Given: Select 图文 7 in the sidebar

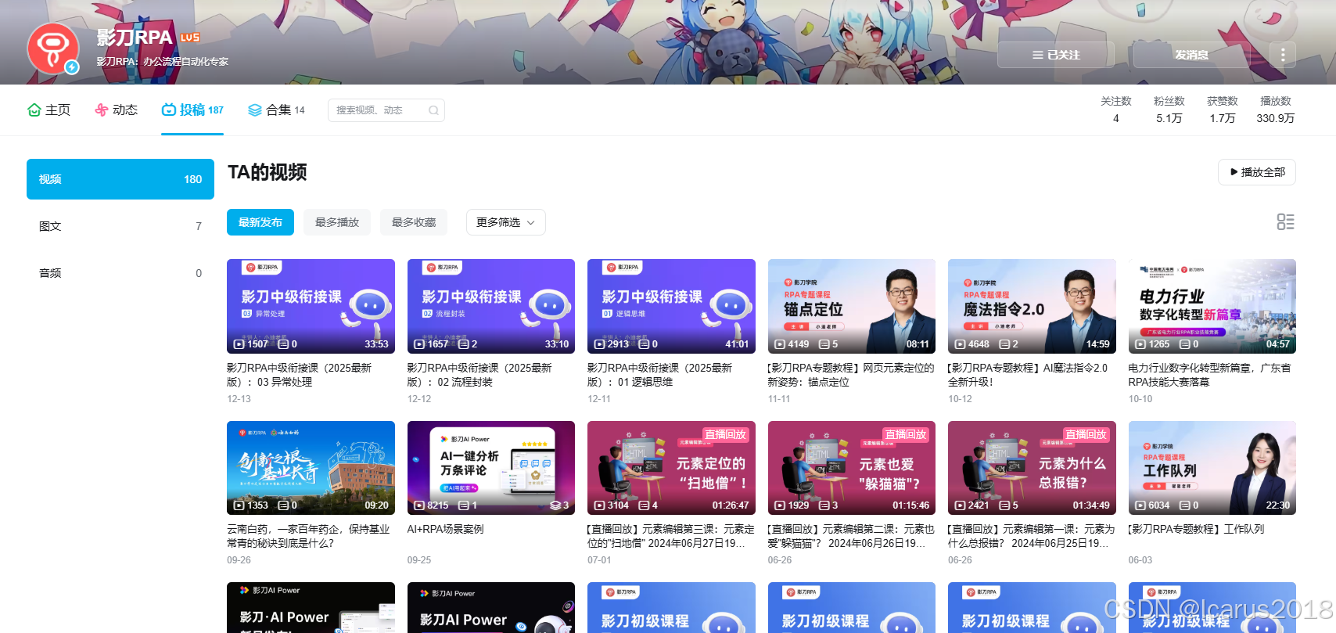Looking at the screenshot, I should click(120, 226).
